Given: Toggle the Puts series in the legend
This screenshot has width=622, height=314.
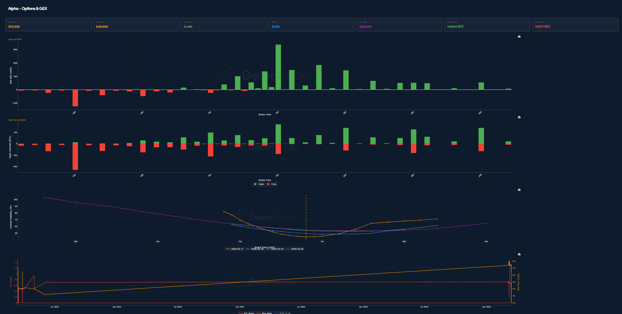Looking at the screenshot, I should 272,184.
